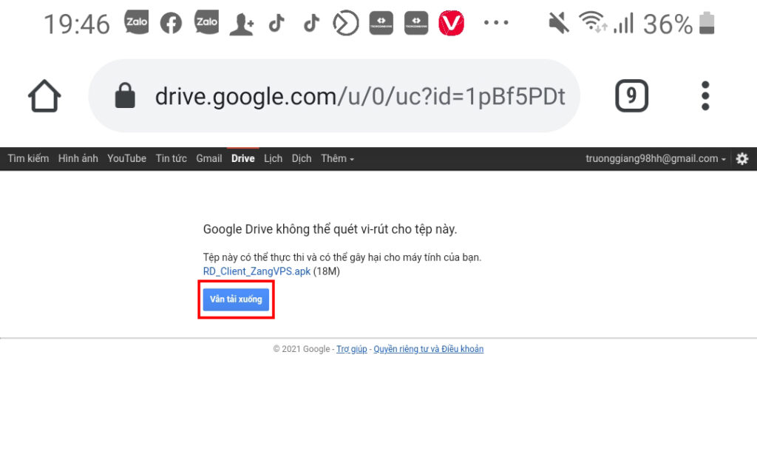Click the RD_Client_ZangVPS.apk file link
Viewport: 757px width, 474px height.
(x=257, y=271)
